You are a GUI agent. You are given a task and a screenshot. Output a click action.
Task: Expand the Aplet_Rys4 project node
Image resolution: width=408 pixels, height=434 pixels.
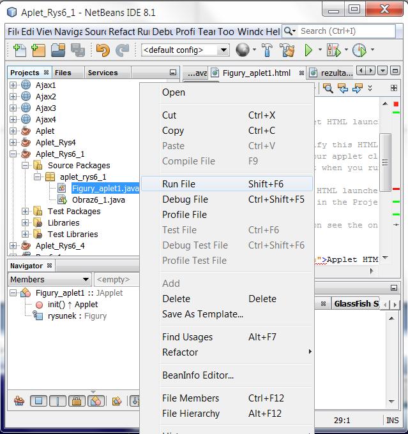(x=13, y=142)
